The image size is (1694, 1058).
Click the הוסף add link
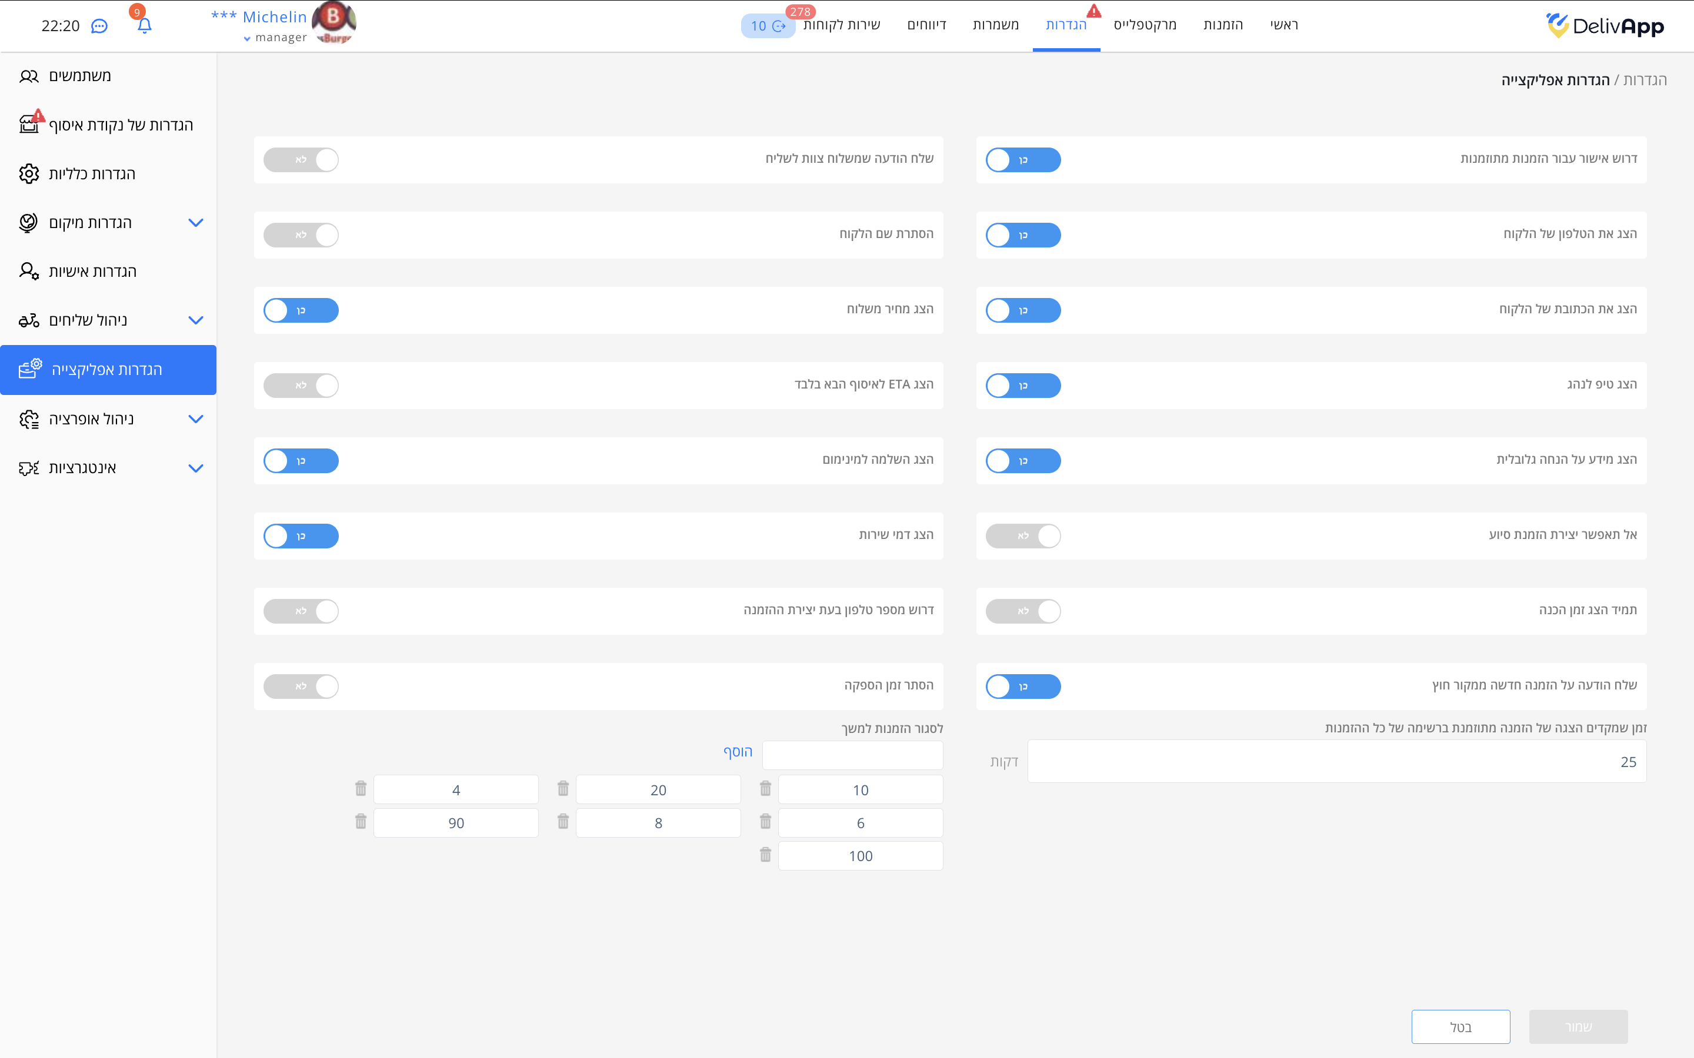pyautogui.click(x=738, y=752)
